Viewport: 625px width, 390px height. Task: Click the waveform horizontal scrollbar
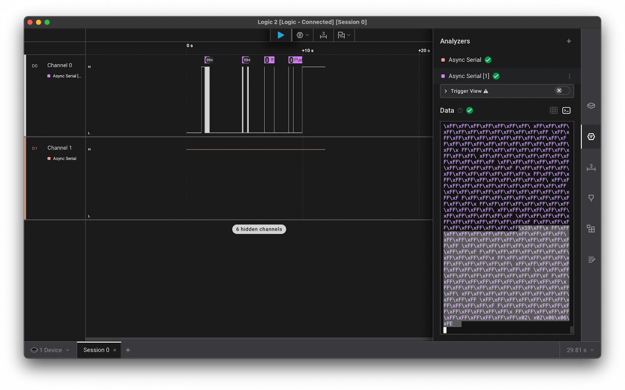coord(259,339)
